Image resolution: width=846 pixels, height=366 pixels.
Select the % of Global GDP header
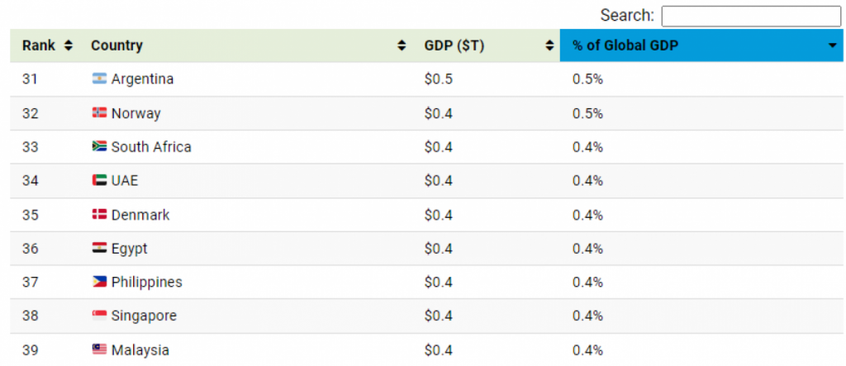[x=625, y=45]
